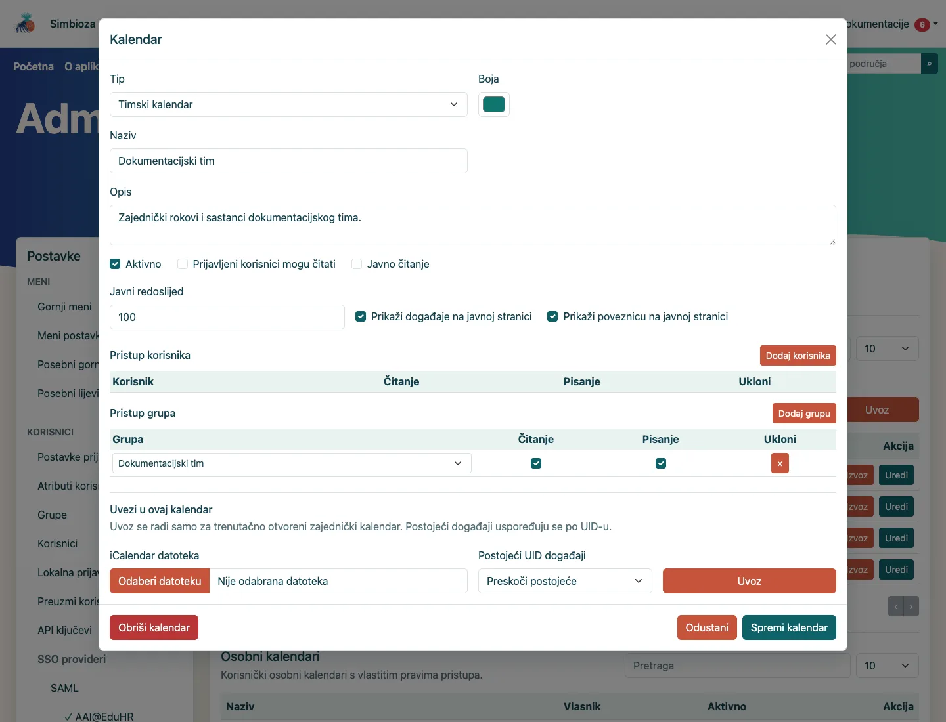946x722 pixels.
Task: Open the Preskoči postojeće dropdown
Action: click(x=565, y=581)
